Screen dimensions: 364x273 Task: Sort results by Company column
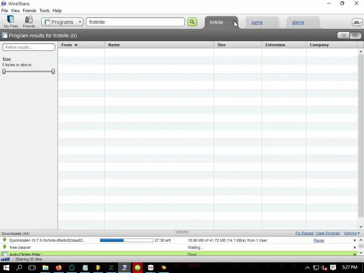(332, 45)
